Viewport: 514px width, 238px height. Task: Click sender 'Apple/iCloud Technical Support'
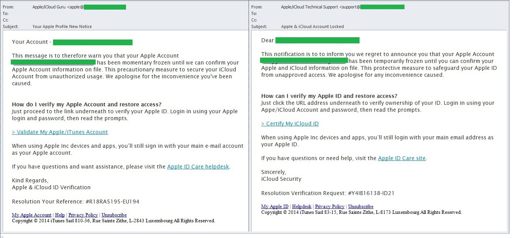[310, 7]
